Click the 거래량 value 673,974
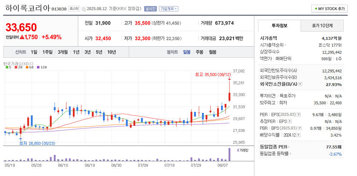The height and width of the screenshot is (176, 357). pos(224,23)
